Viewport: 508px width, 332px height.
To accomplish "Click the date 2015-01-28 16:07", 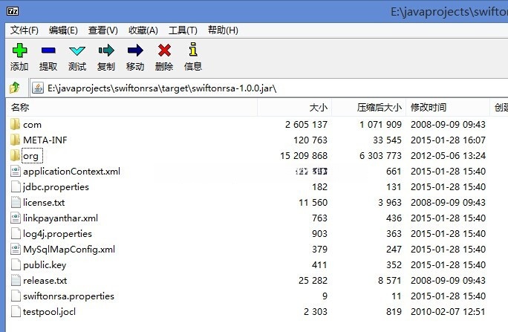I will click(x=448, y=140).
